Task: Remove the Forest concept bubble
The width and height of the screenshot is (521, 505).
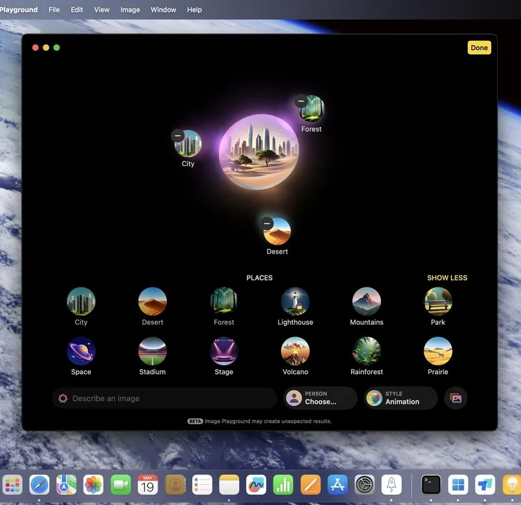Action: coord(300,102)
